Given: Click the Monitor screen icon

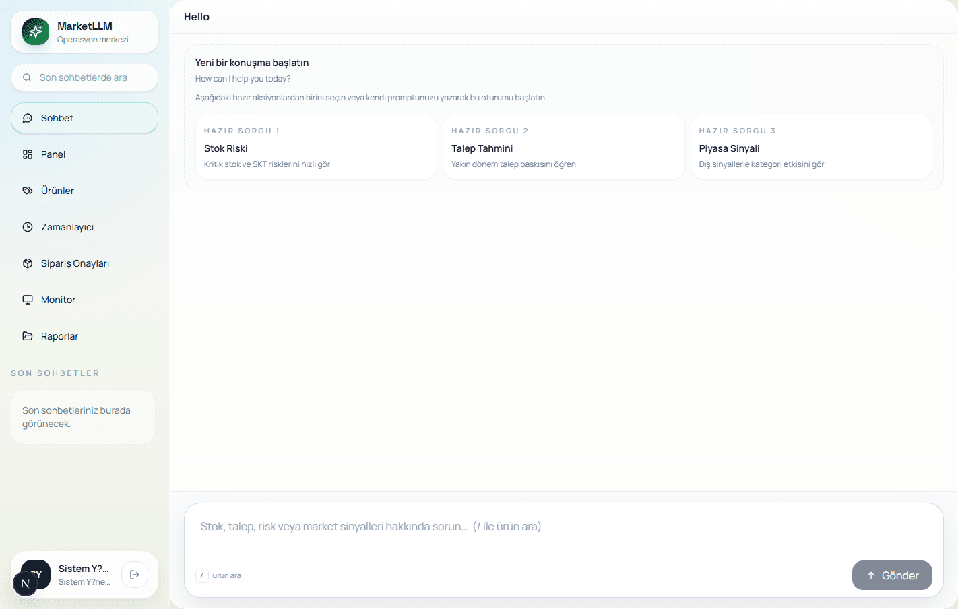Looking at the screenshot, I should pyautogui.click(x=28, y=300).
